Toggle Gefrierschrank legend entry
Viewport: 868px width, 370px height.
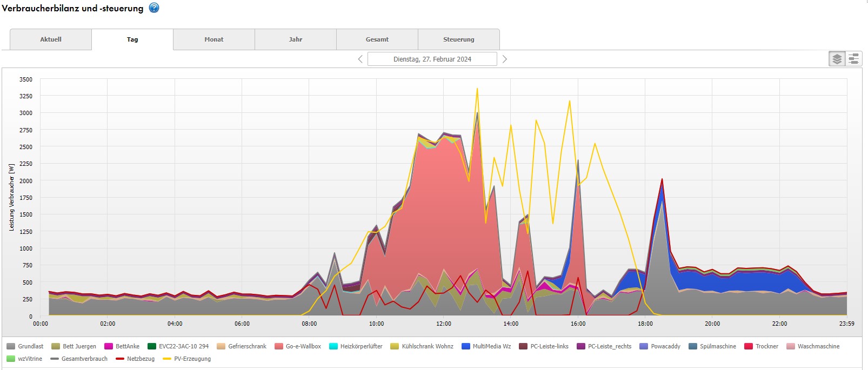click(242, 346)
